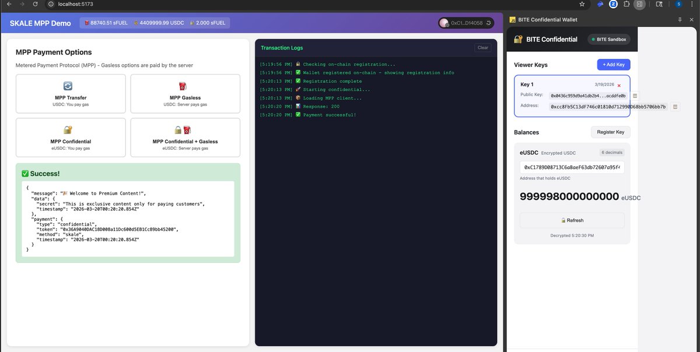700x352 pixels.
Task: Edit the eUSDC holder address field
Action: coord(572,167)
